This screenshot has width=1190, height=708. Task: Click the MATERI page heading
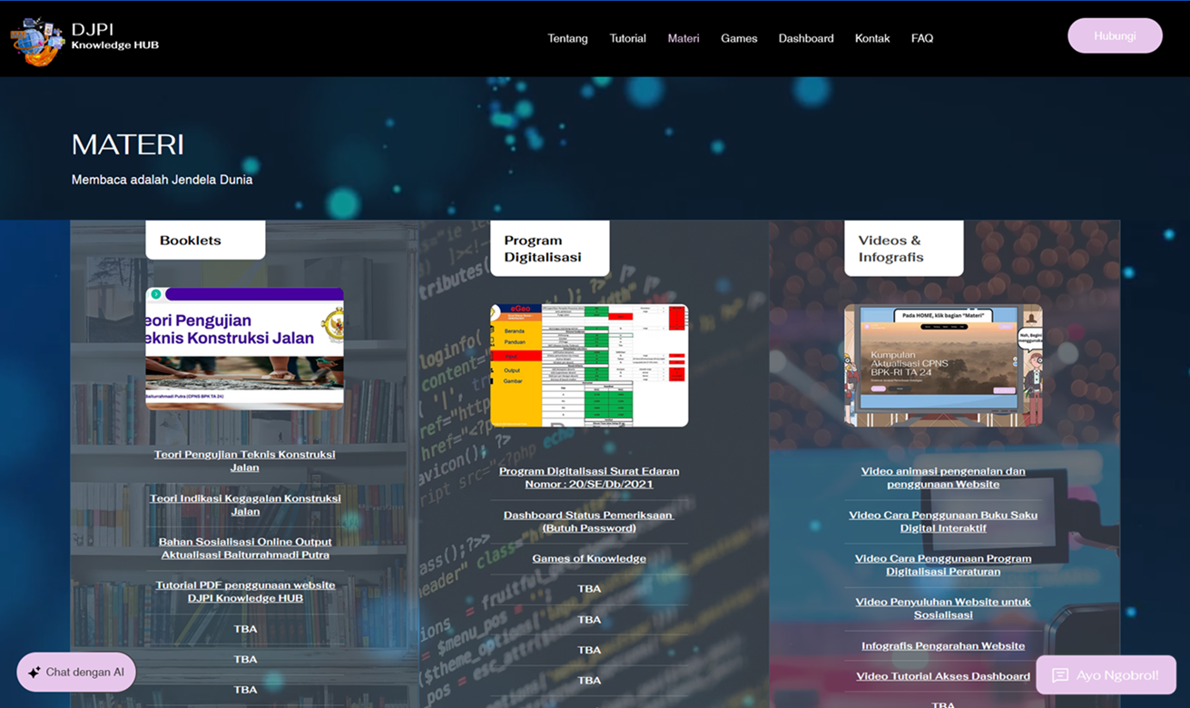pos(128,144)
